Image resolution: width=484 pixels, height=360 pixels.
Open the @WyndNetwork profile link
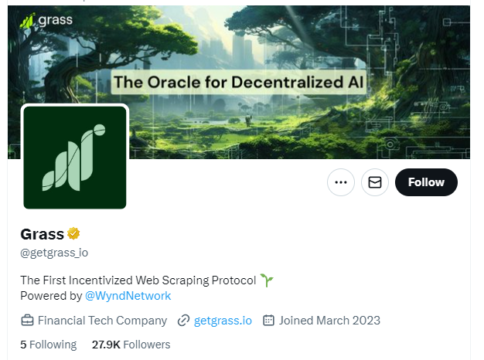(128, 296)
